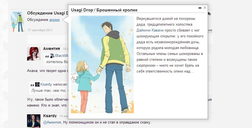252x128 pixels.
Task: Open Аменция's red-haired avatar
Action: pyautogui.click(x=34, y=54)
